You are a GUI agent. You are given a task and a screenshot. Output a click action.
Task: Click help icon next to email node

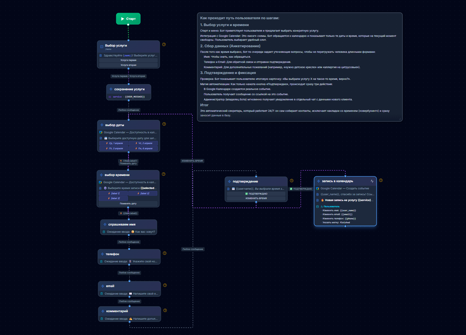click(165, 285)
